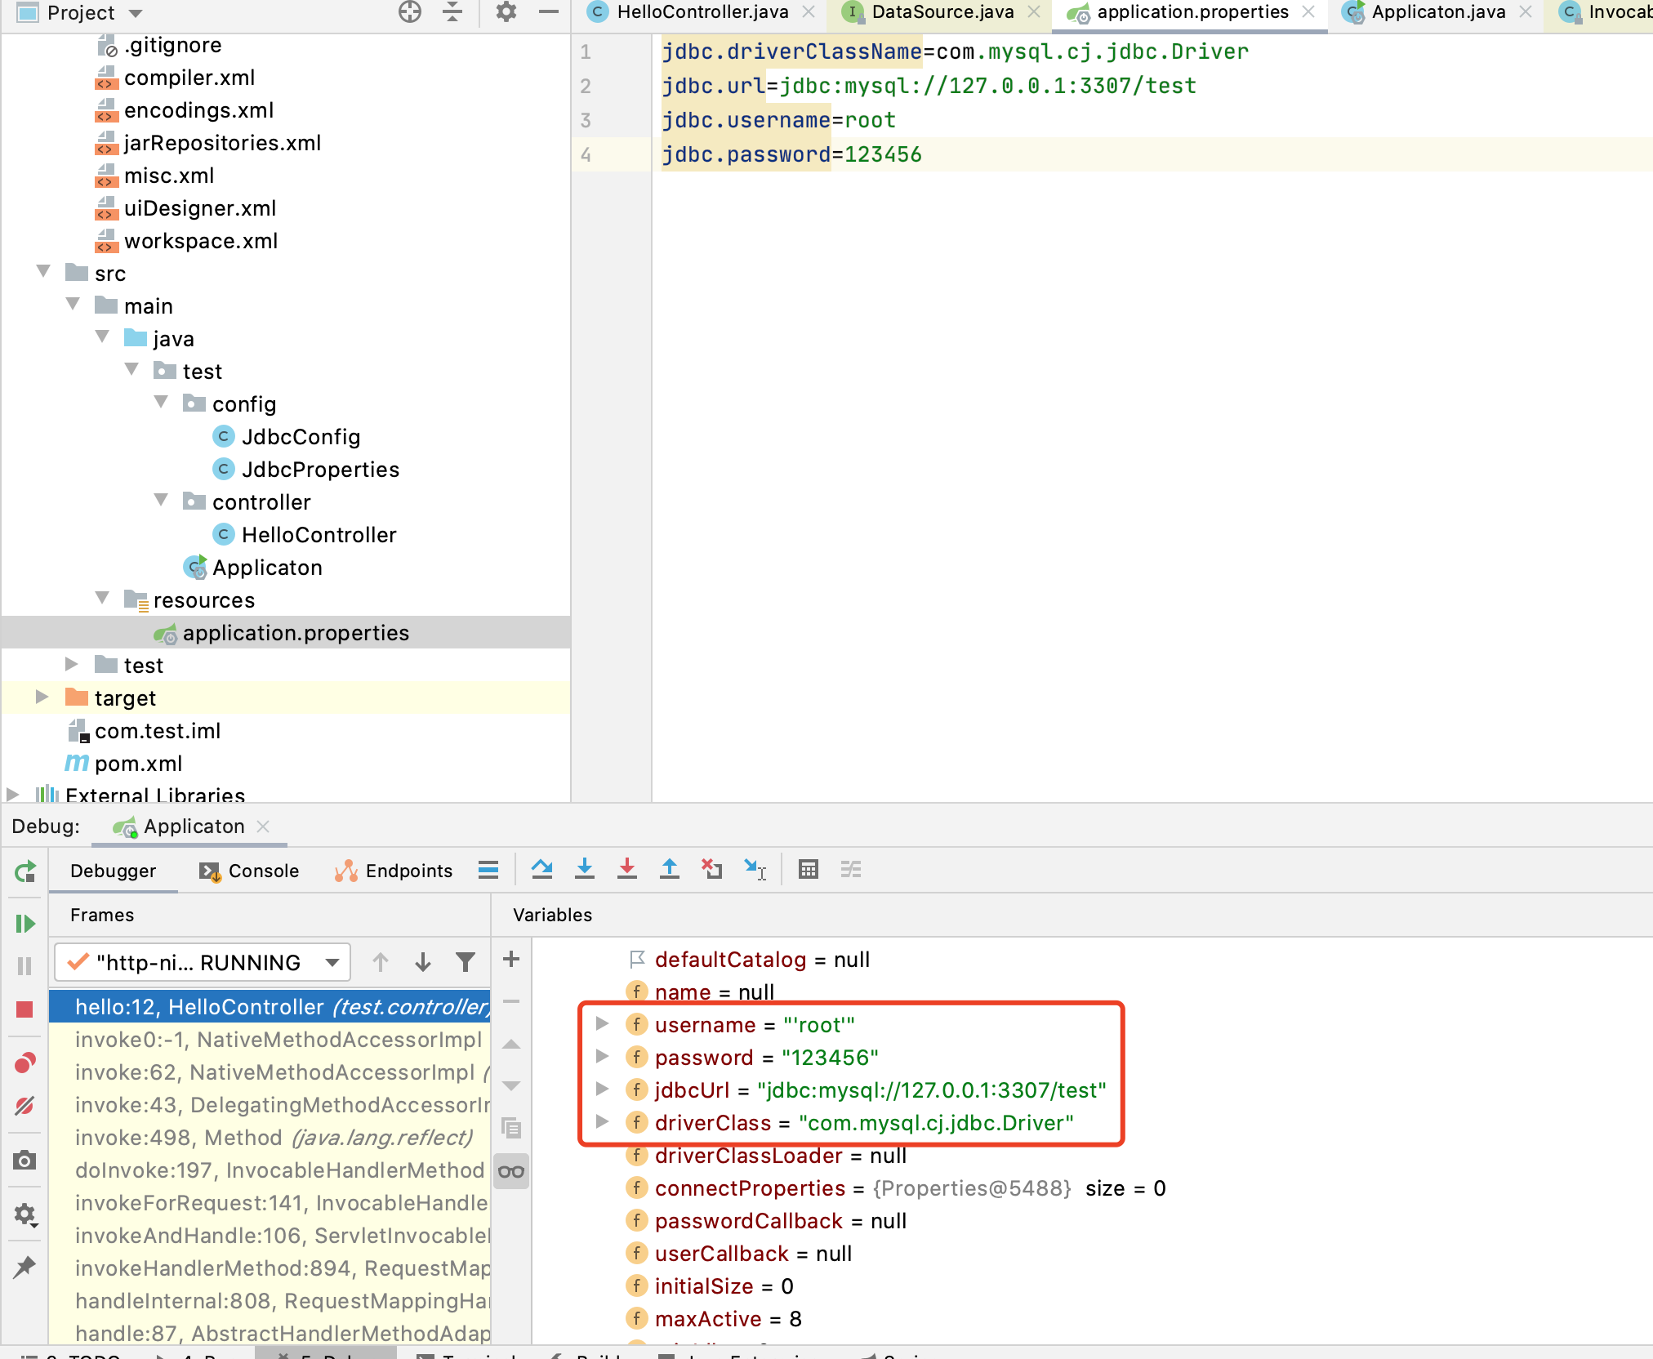Click the New Watch plus button
The image size is (1653, 1359).
click(x=511, y=959)
